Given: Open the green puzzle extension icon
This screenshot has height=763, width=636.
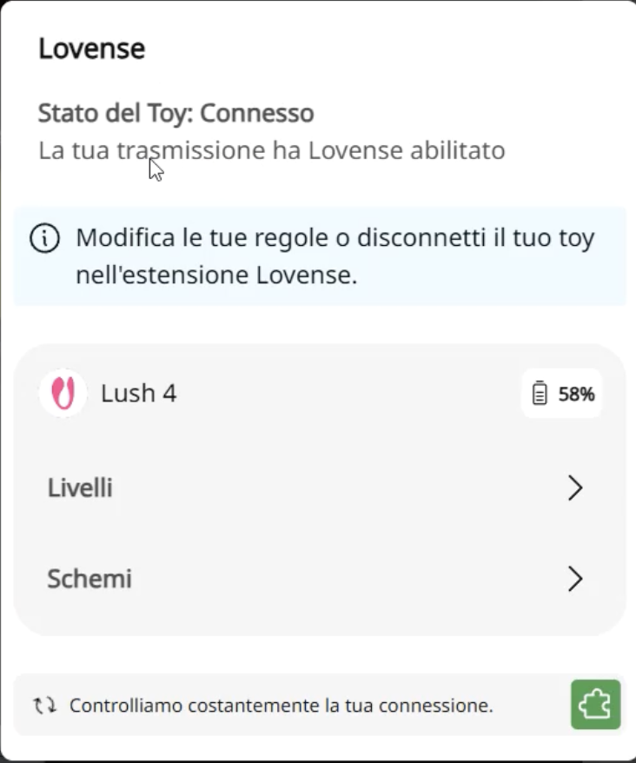Looking at the screenshot, I should [595, 704].
